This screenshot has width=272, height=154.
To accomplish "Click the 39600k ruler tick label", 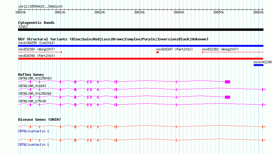I will (21, 12).
